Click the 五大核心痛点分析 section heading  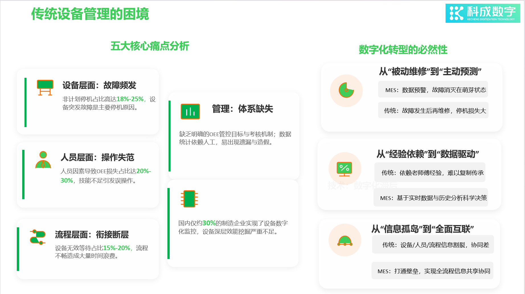150,46
